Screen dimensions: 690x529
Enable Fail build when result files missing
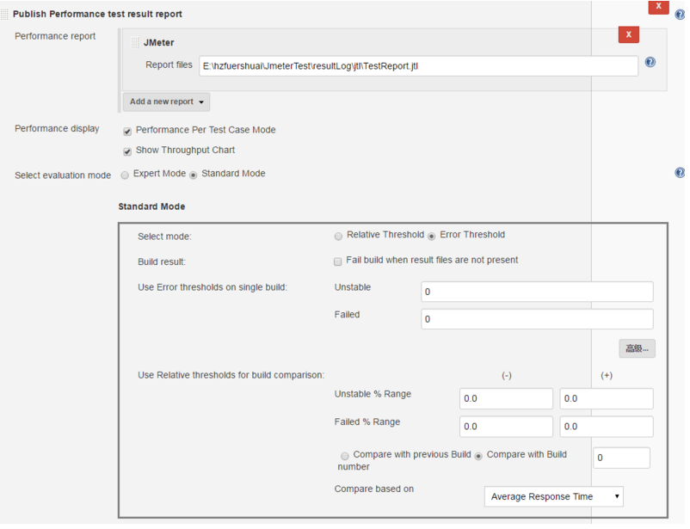[x=338, y=261]
